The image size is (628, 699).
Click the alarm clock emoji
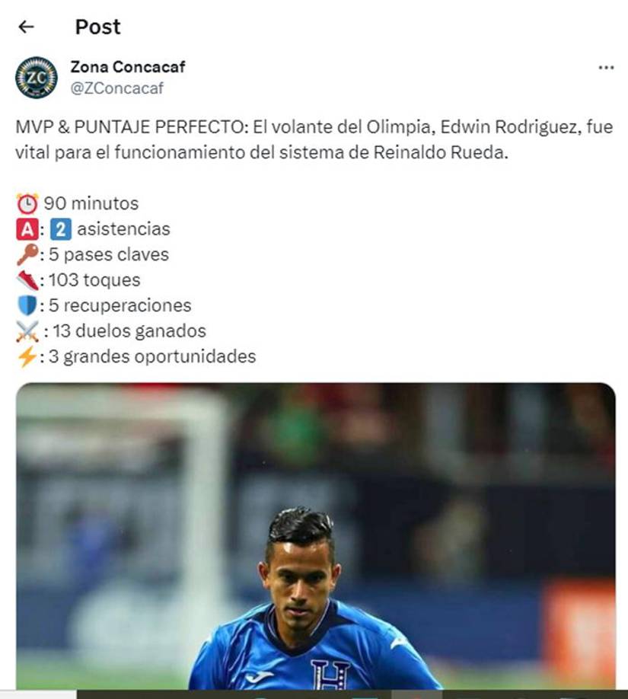point(27,204)
